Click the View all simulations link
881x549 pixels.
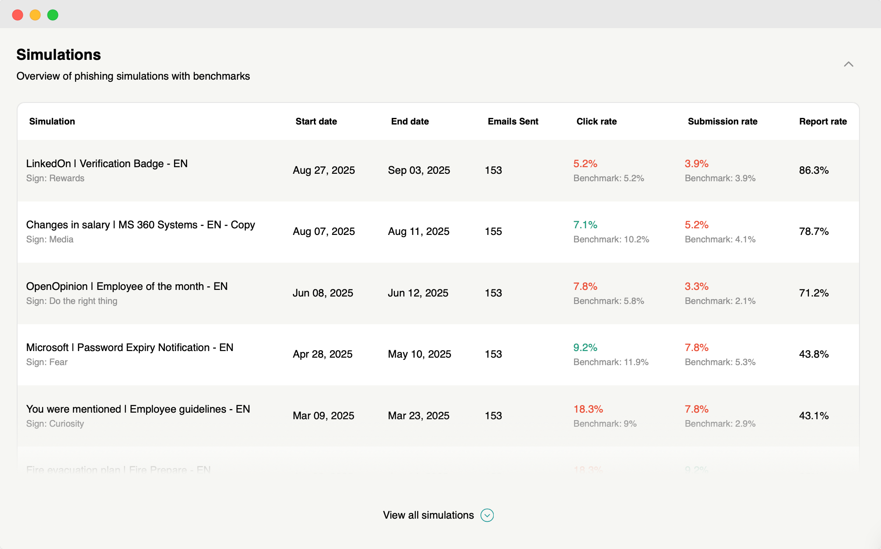pos(428,515)
